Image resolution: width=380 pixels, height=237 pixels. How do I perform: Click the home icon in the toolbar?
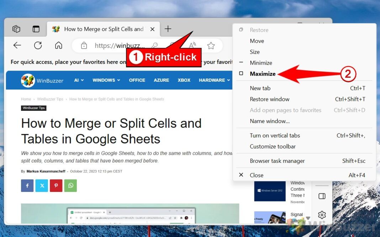pyautogui.click(x=58, y=45)
